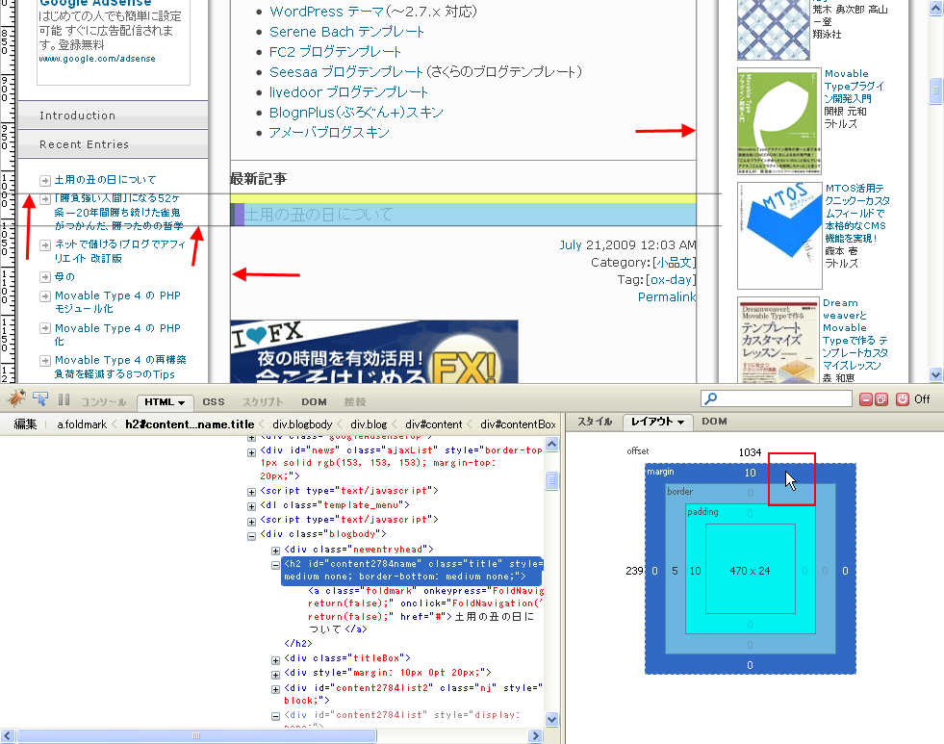Expand the div id="news" node

(252, 452)
